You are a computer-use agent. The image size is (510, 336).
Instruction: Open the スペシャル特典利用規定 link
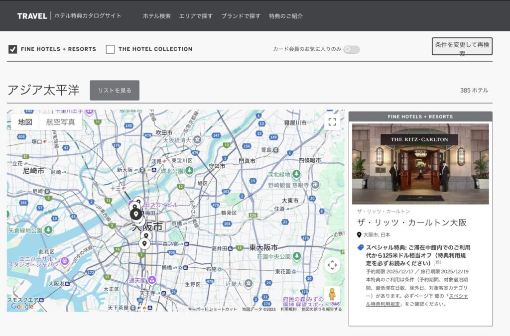pos(417,300)
